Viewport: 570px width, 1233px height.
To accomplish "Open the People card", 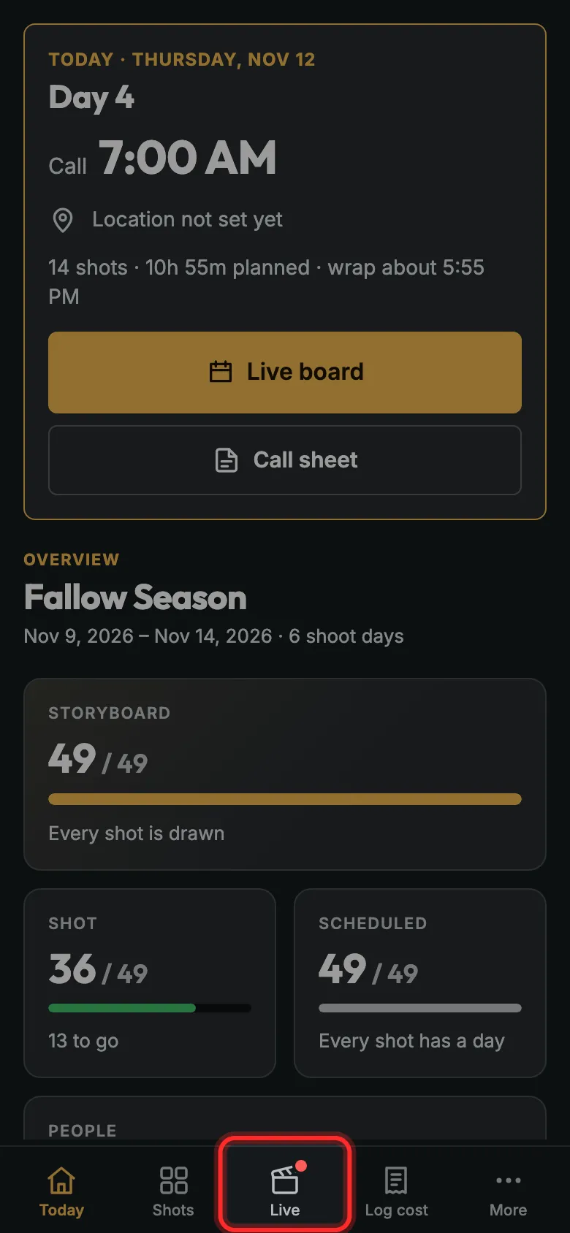I will pyautogui.click(x=285, y=1119).
